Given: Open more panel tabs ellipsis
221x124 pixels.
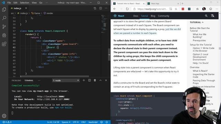Looking at the screenshot, I should pos(39,80).
